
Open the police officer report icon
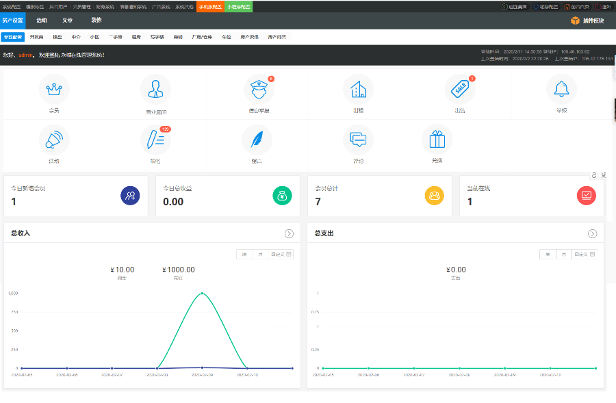point(259,90)
